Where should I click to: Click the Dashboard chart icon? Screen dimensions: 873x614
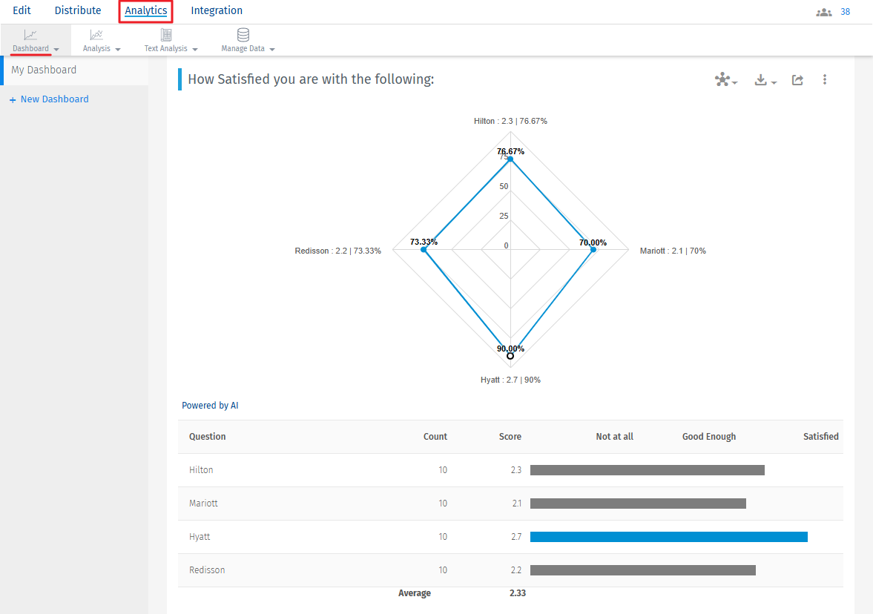30,35
